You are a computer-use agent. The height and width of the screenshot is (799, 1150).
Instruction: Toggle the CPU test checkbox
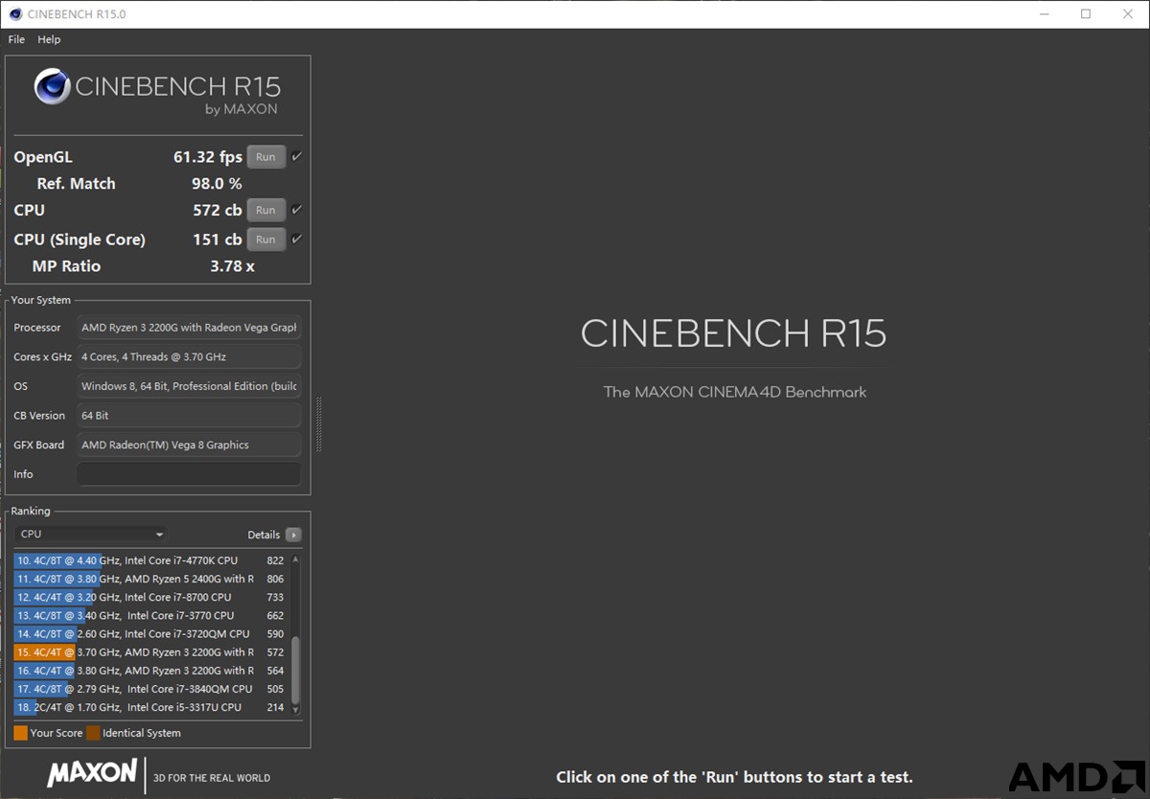(x=296, y=210)
